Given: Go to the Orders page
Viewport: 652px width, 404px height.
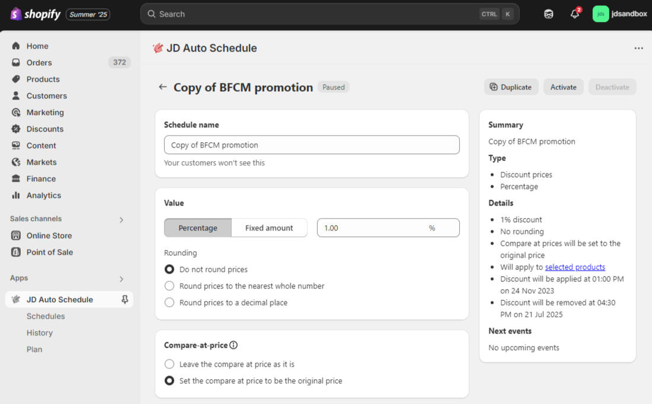Looking at the screenshot, I should click(x=39, y=63).
